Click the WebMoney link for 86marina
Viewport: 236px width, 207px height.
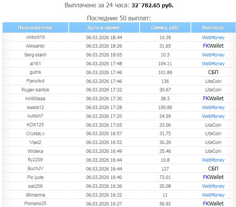pos(213,195)
